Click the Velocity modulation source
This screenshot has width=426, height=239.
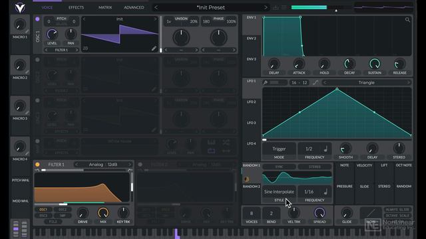click(364, 165)
